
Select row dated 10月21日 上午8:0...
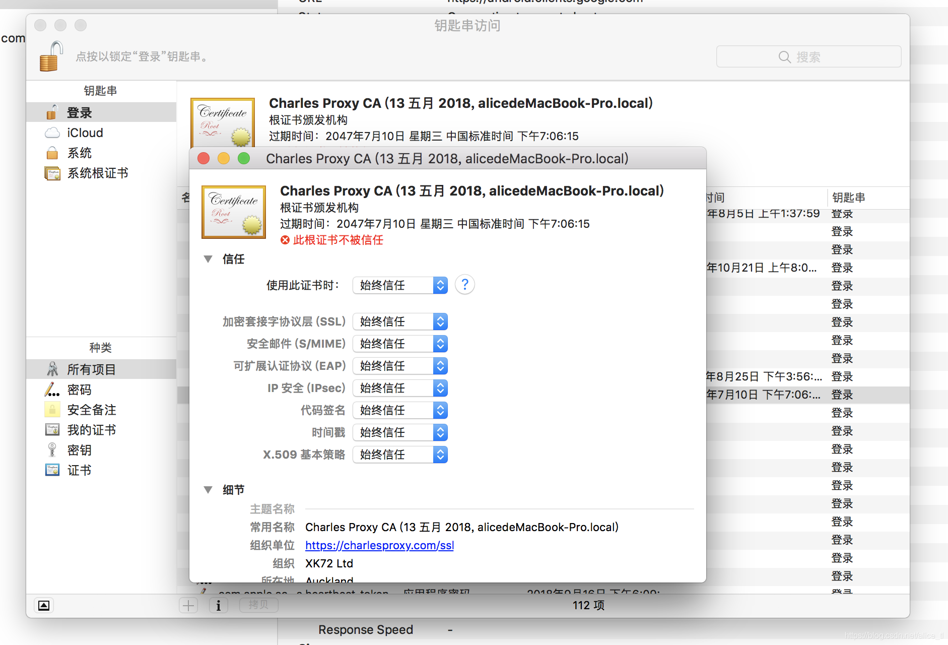808,268
